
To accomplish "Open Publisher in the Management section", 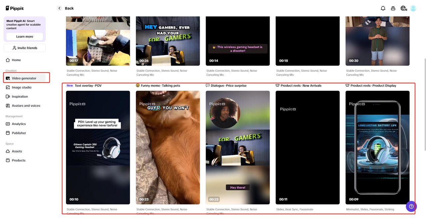I will click(19, 133).
